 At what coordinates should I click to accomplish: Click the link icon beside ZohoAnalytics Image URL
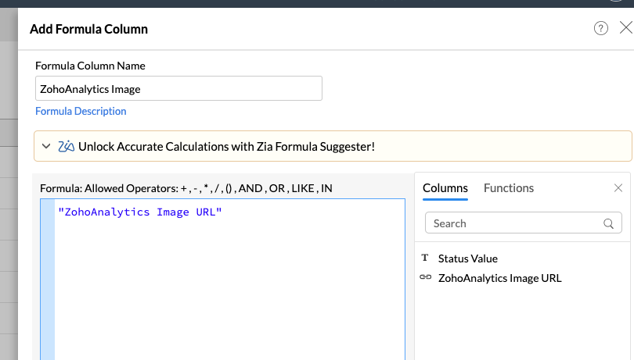tap(426, 278)
